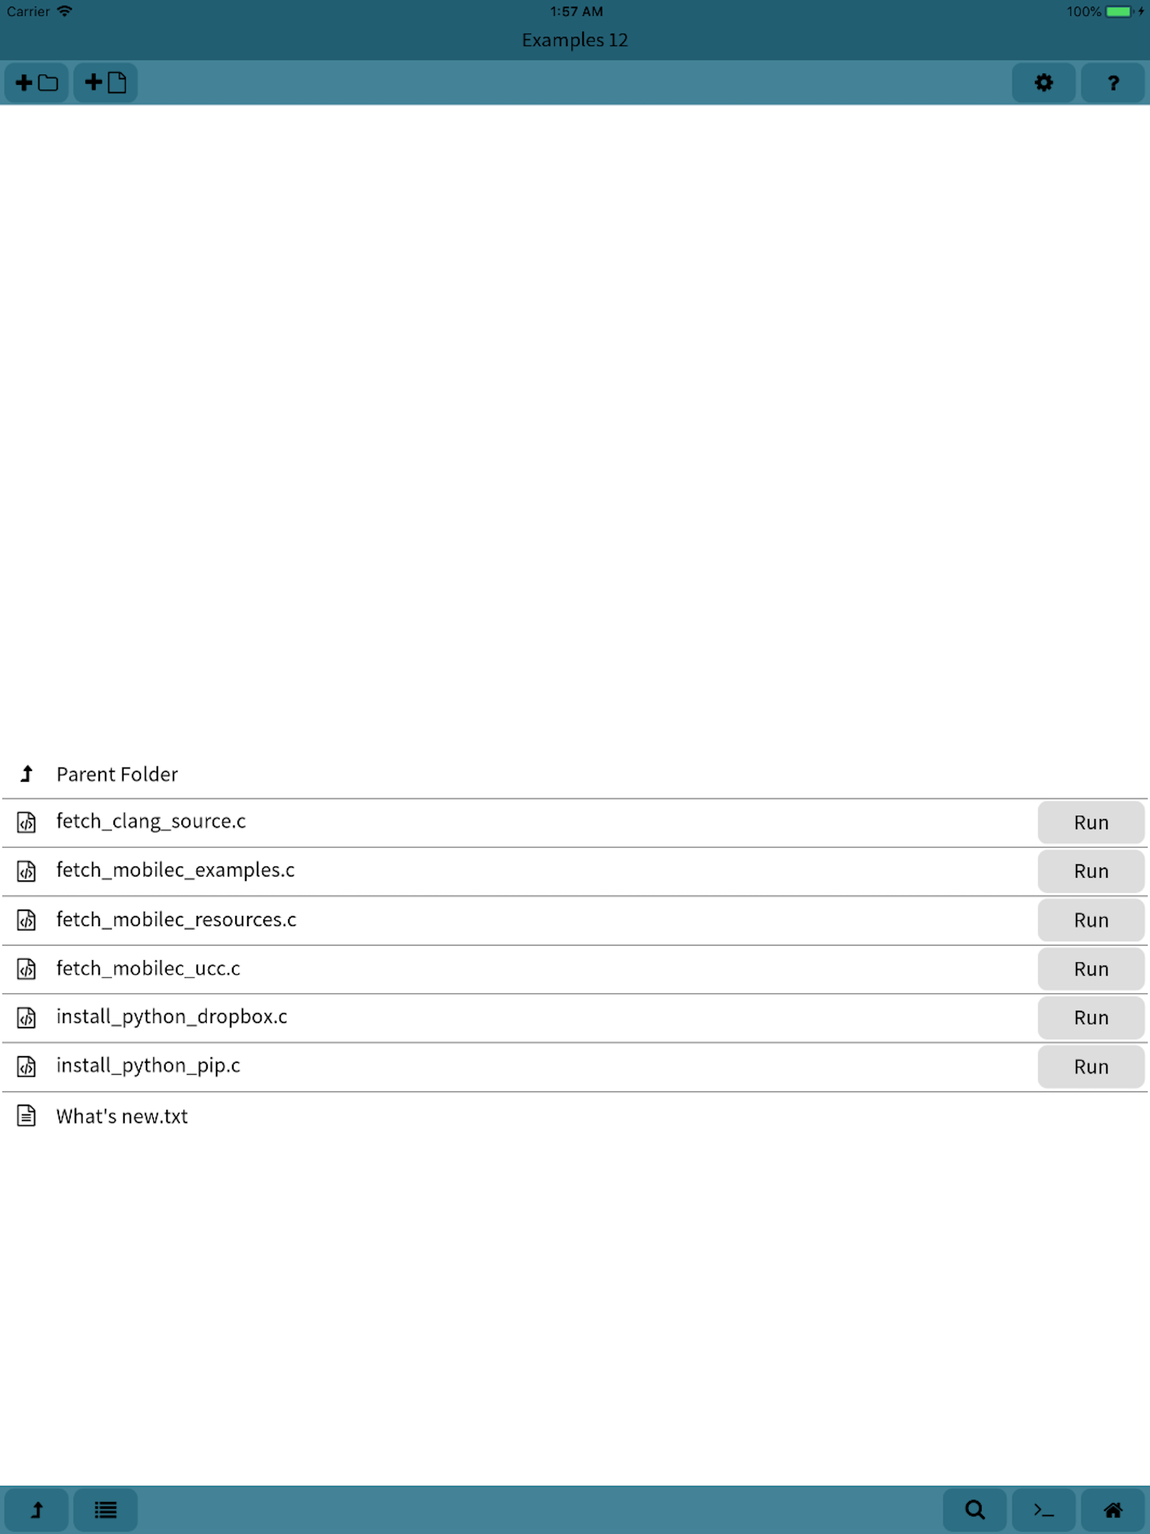Run install_python_pip.c
This screenshot has width=1150, height=1534.
[1090, 1067]
